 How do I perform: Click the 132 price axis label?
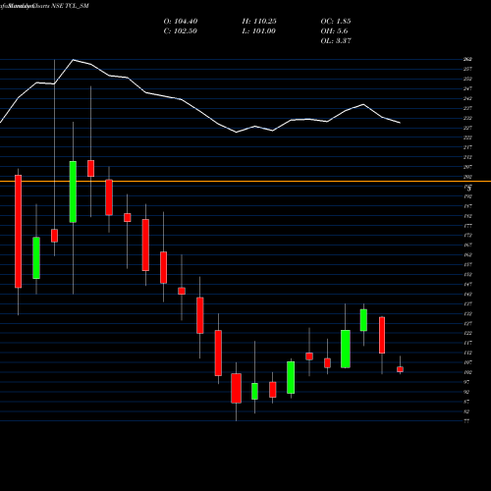467,313
